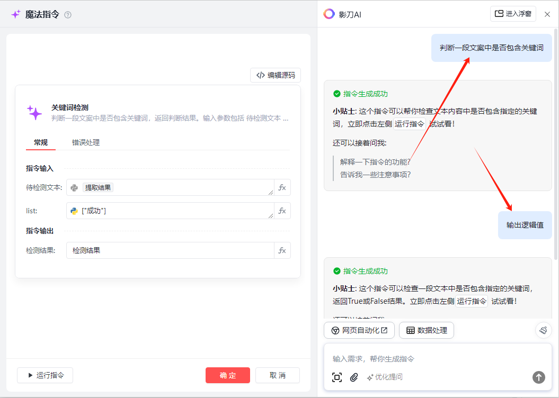Screen dimensions: 559x398
Task: Close the 影刀AI panel
Action: 547,14
